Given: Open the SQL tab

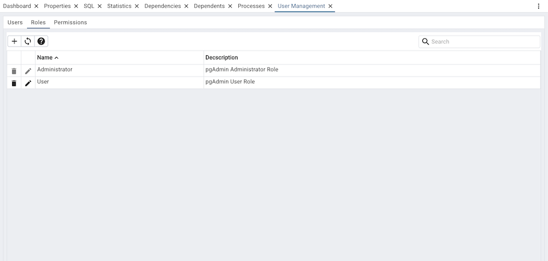Looking at the screenshot, I should [89, 6].
